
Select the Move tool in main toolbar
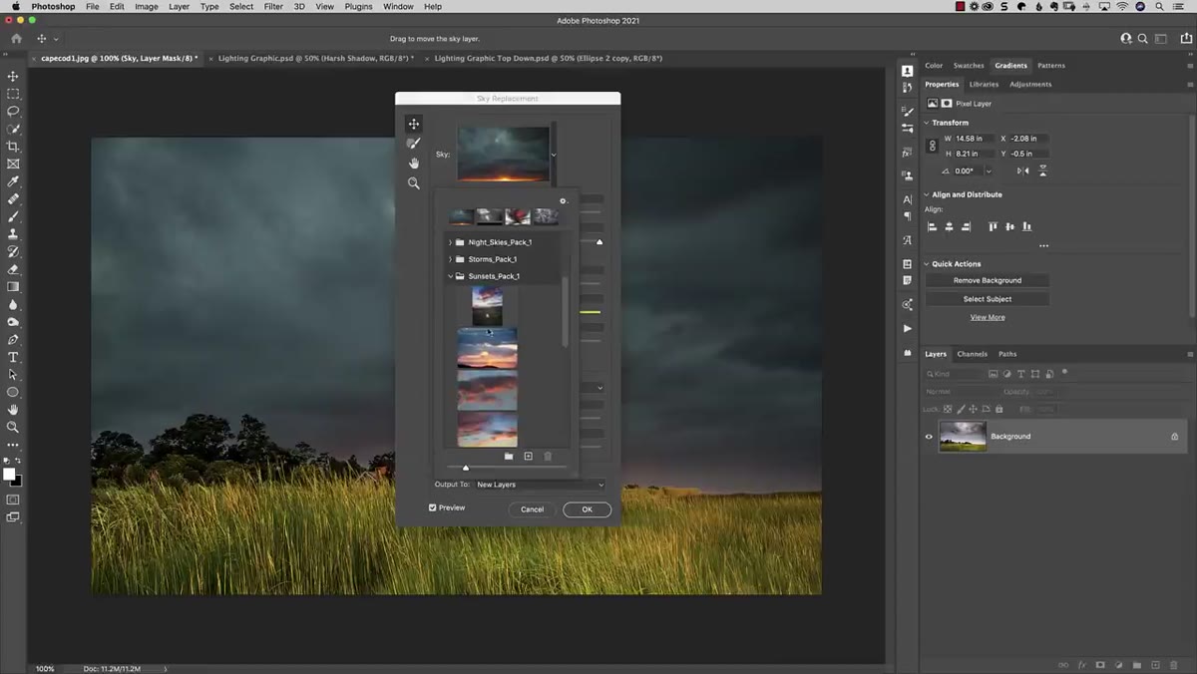(13, 76)
